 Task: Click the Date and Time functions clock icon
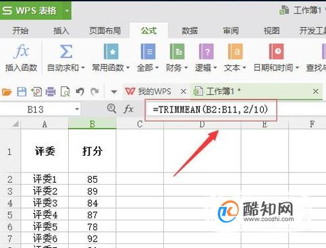pyautogui.click(x=276, y=51)
